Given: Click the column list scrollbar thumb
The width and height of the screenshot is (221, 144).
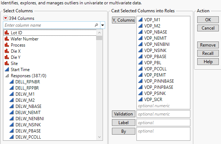Looking at the screenshot, I should (99, 38).
